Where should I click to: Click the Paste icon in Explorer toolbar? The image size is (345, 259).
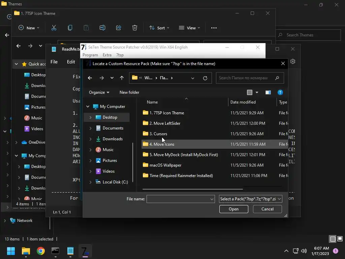(x=86, y=28)
